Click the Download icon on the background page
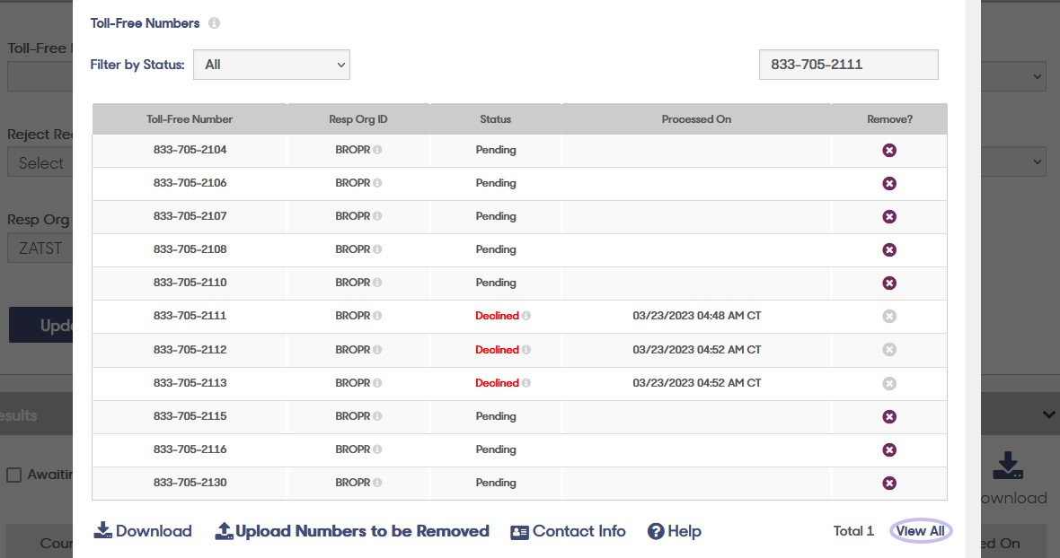Viewport: 1060px width, 558px height. [x=1007, y=466]
